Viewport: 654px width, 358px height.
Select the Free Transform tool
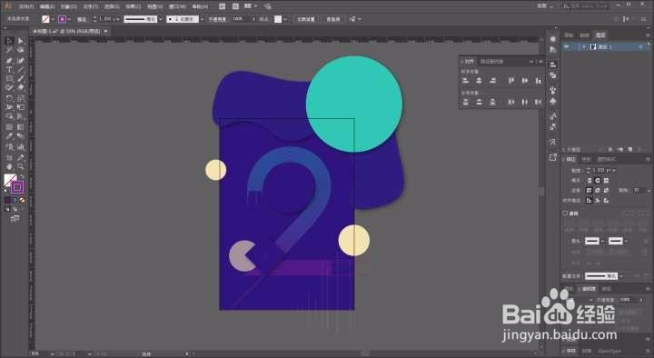click(20, 107)
